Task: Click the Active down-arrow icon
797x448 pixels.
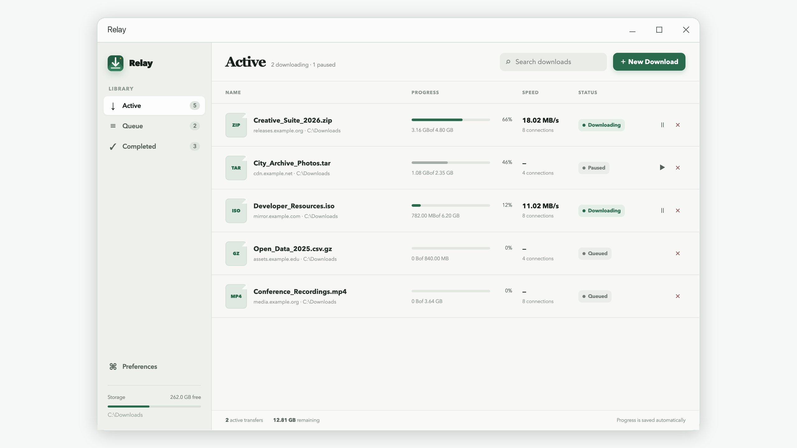Action: click(x=113, y=106)
